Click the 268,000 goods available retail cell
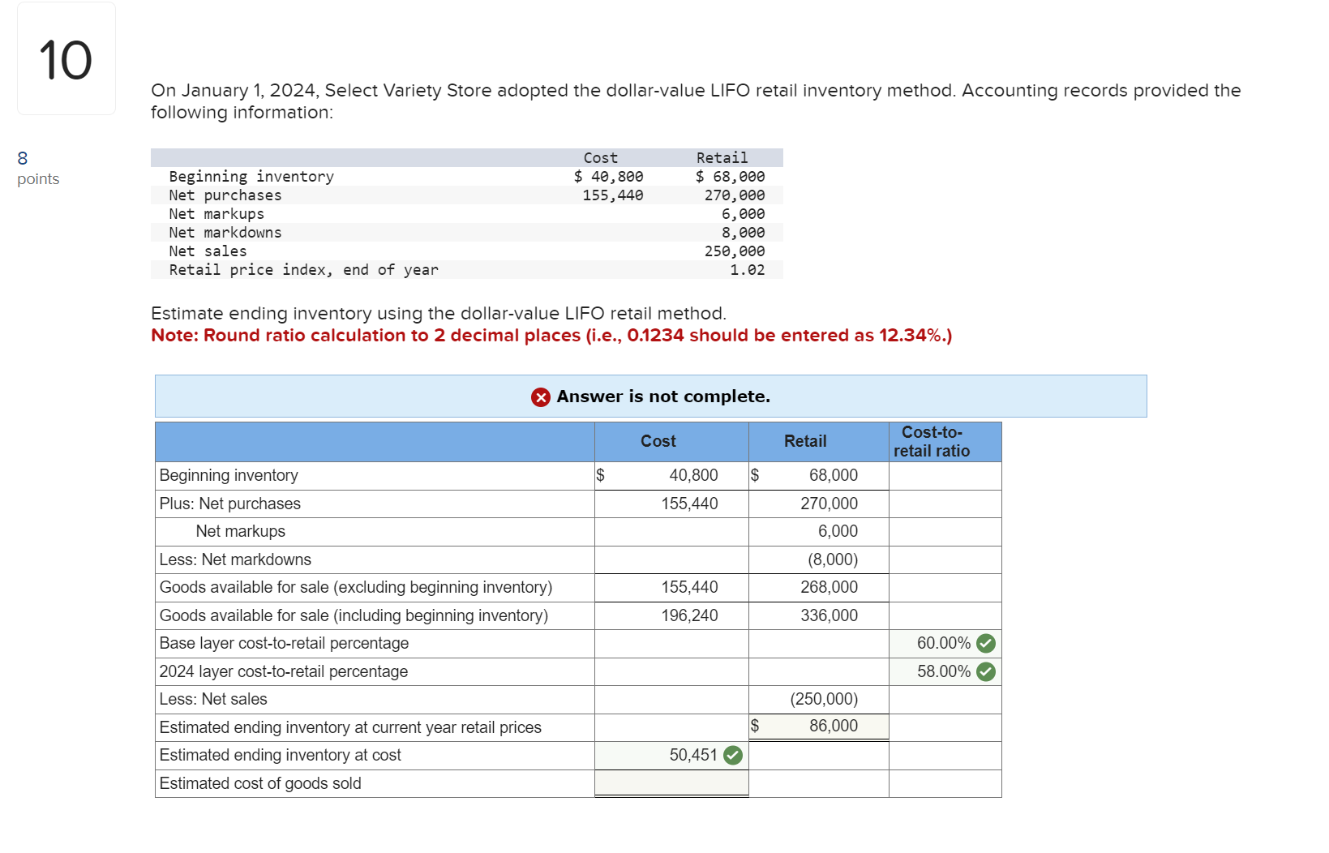This screenshot has width=1329, height=853. pos(819,588)
